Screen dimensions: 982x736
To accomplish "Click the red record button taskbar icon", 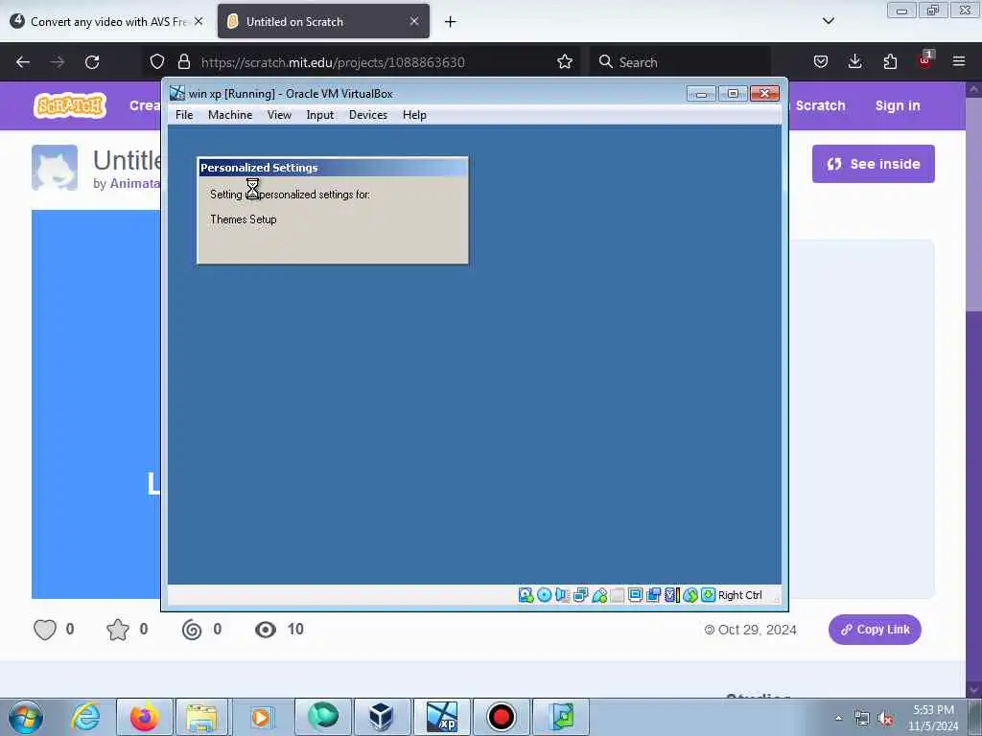I will [501, 717].
